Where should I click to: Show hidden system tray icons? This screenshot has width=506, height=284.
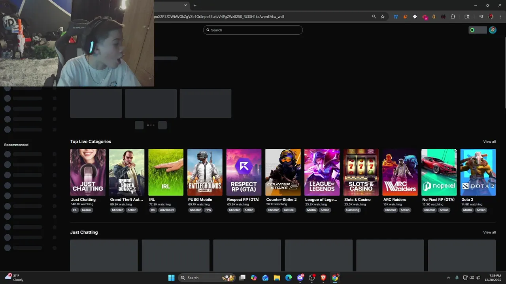click(448, 278)
